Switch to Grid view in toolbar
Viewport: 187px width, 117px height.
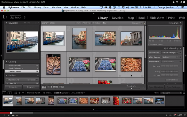pos(44,87)
